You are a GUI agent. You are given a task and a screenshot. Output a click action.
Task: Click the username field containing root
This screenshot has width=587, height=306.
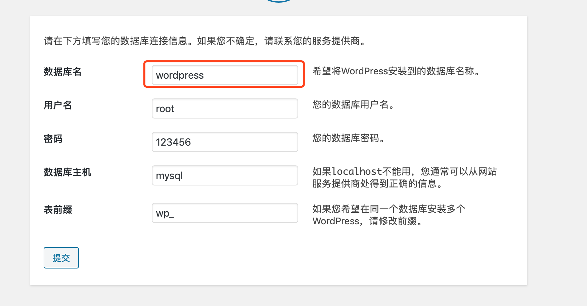coord(225,108)
